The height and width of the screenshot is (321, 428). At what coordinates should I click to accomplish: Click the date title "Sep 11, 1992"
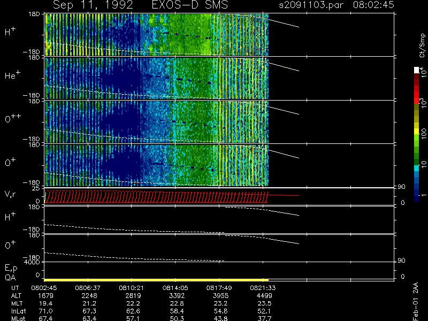pyautogui.click(x=93, y=5)
